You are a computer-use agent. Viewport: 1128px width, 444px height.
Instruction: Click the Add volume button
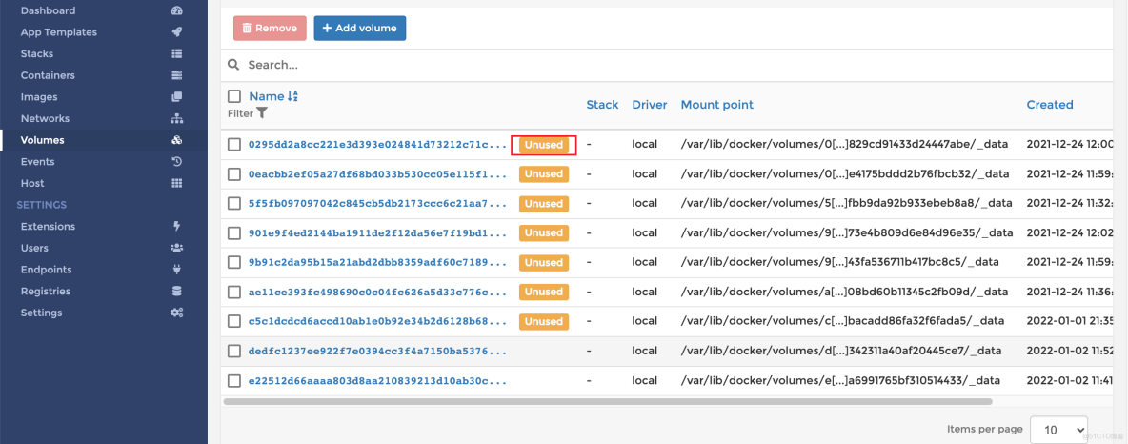(360, 28)
